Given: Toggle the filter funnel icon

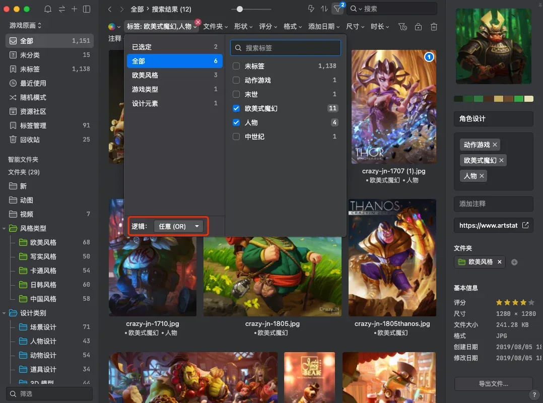Looking at the screenshot, I should point(337,9).
